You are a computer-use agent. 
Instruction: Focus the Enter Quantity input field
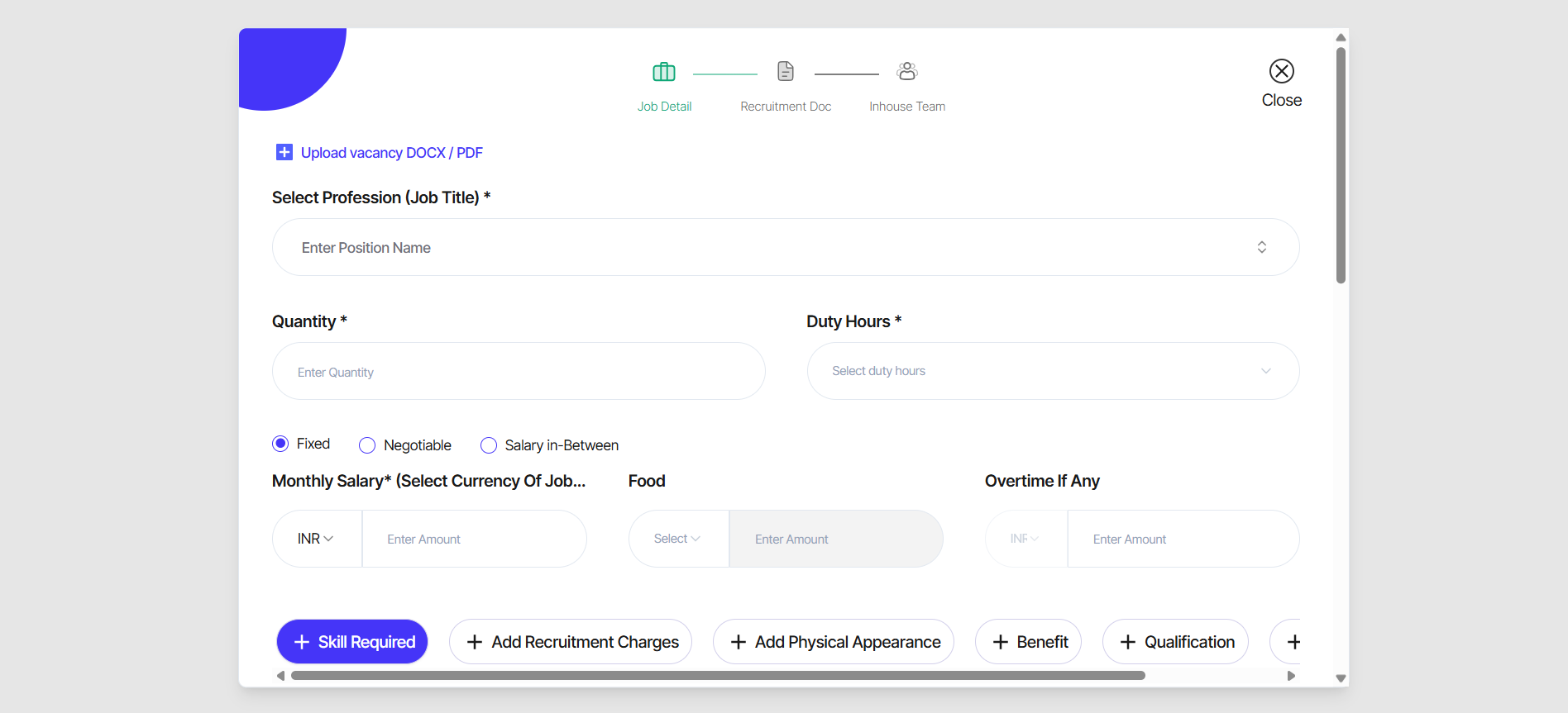pyautogui.click(x=518, y=372)
